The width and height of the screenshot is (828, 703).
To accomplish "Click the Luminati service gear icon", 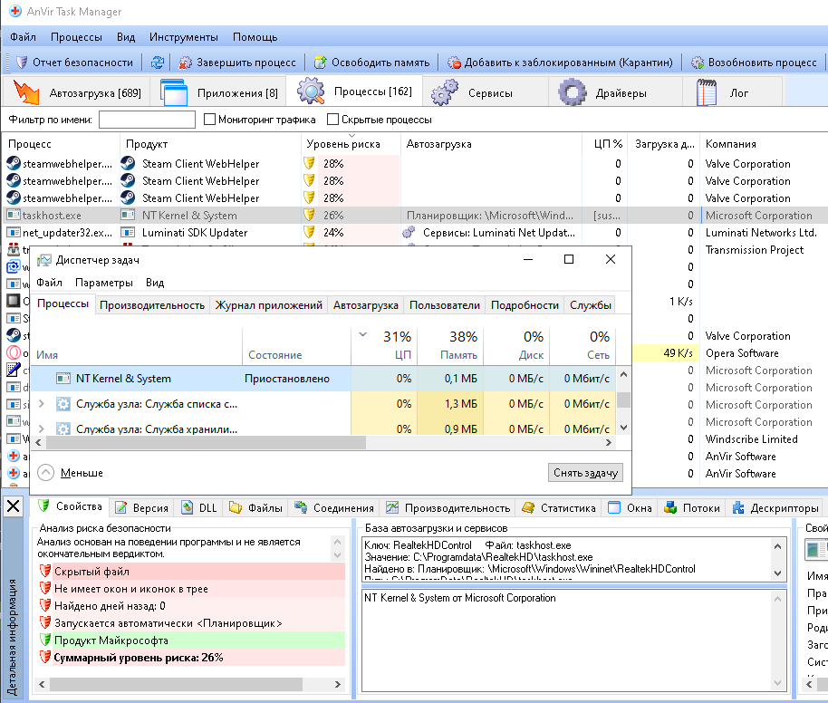I will (x=409, y=233).
